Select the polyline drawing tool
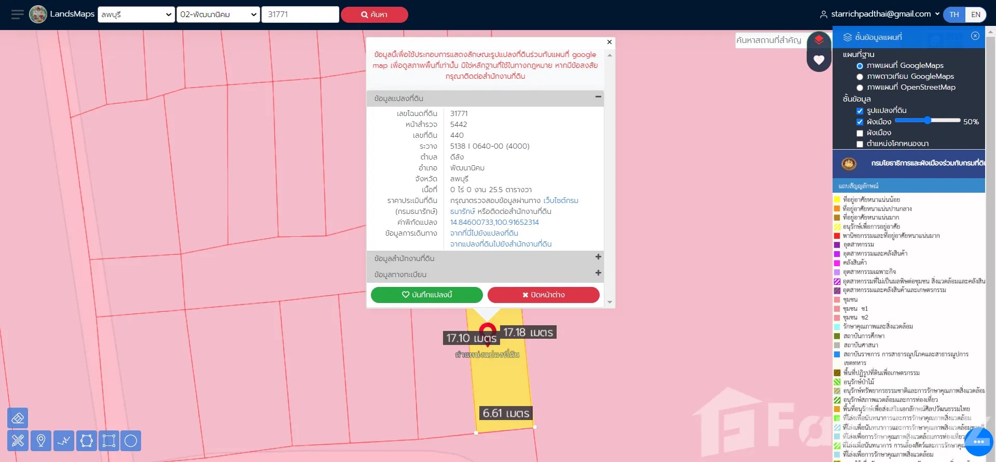 tap(64, 441)
